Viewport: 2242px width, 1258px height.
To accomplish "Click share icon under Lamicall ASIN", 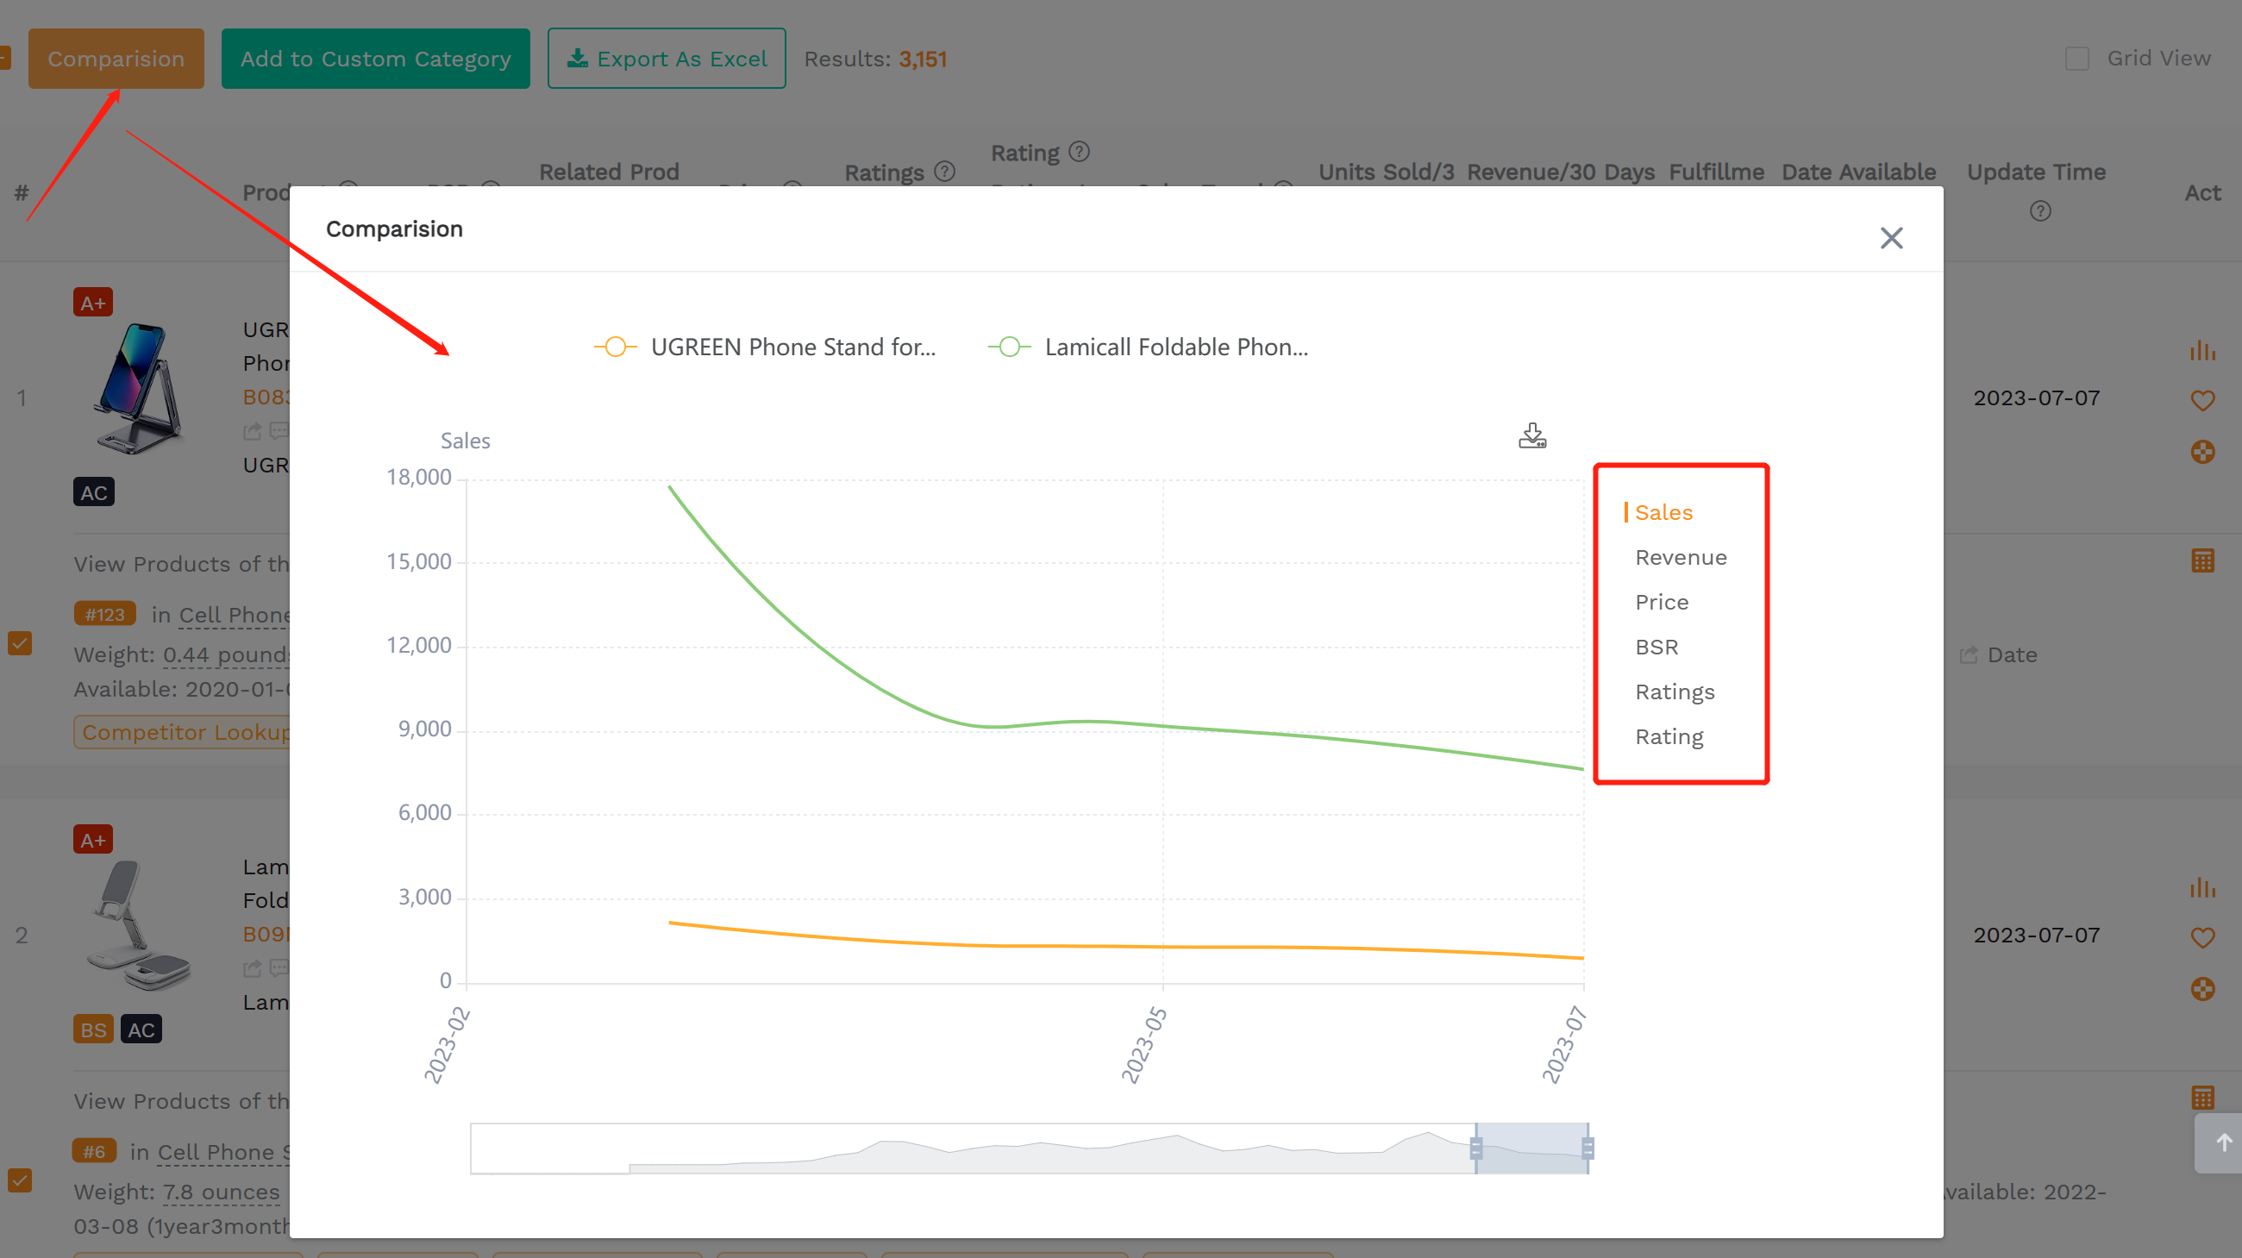I will point(253,967).
